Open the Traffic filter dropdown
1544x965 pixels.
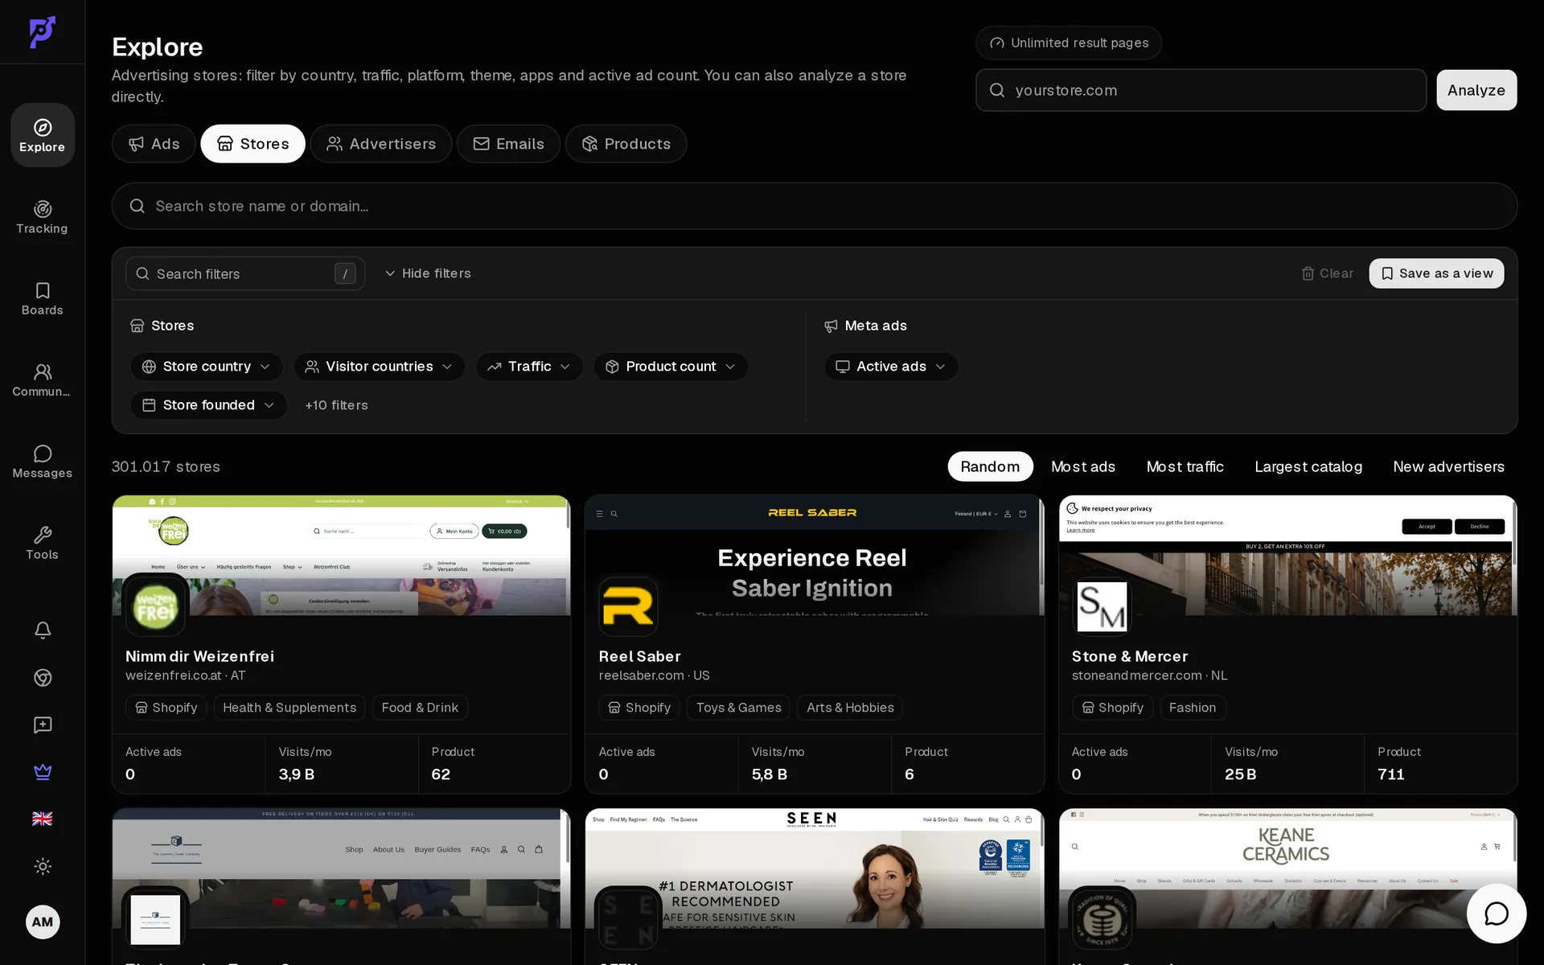click(529, 367)
